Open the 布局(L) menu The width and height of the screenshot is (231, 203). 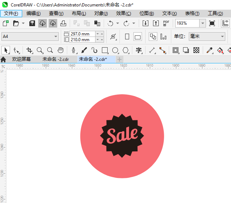pos(79,14)
